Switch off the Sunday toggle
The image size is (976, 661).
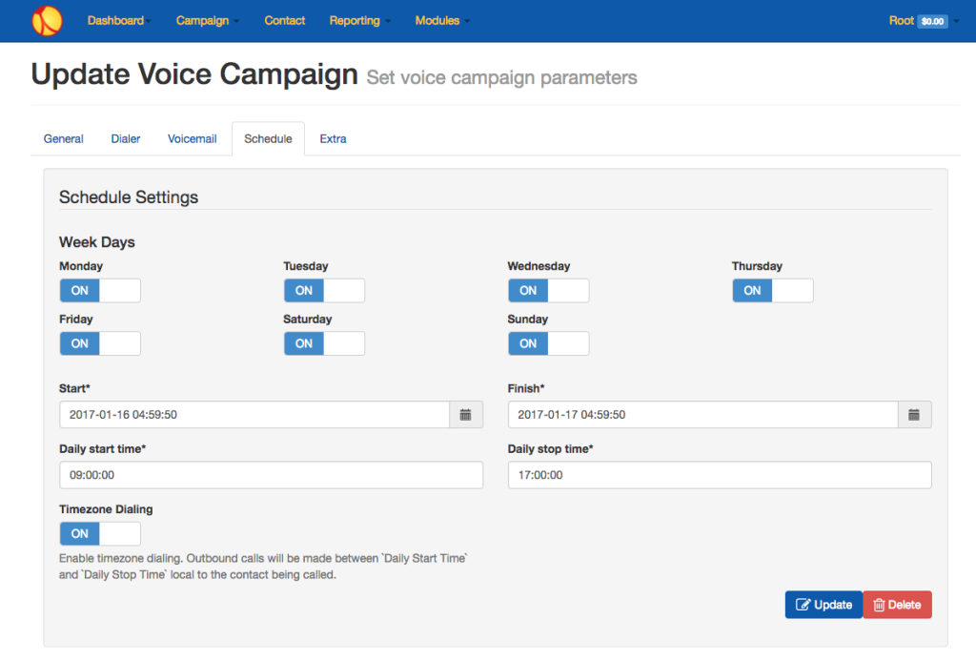pyautogui.click(x=548, y=343)
